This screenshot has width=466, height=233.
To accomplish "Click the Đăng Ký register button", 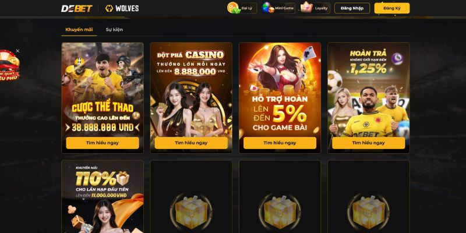I will point(392,8).
